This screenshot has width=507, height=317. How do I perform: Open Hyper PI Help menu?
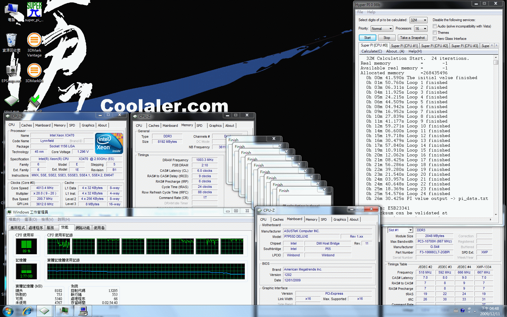[371, 12]
